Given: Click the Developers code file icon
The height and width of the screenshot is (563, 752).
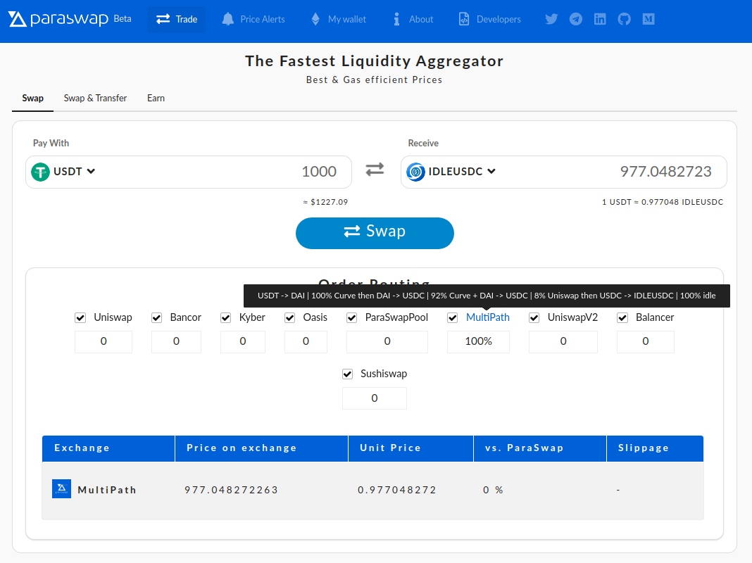Looking at the screenshot, I should [x=464, y=19].
